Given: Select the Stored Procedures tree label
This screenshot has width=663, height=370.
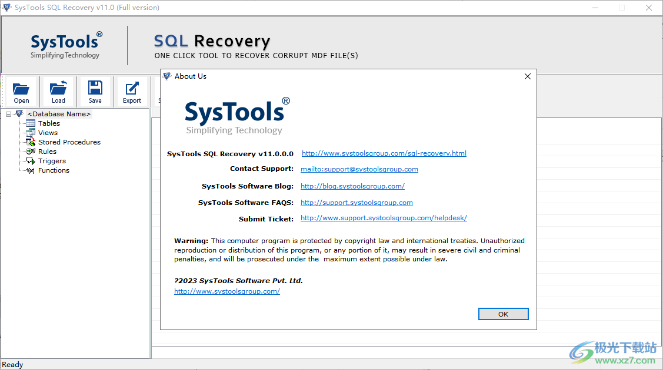Looking at the screenshot, I should [x=69, y=142].
